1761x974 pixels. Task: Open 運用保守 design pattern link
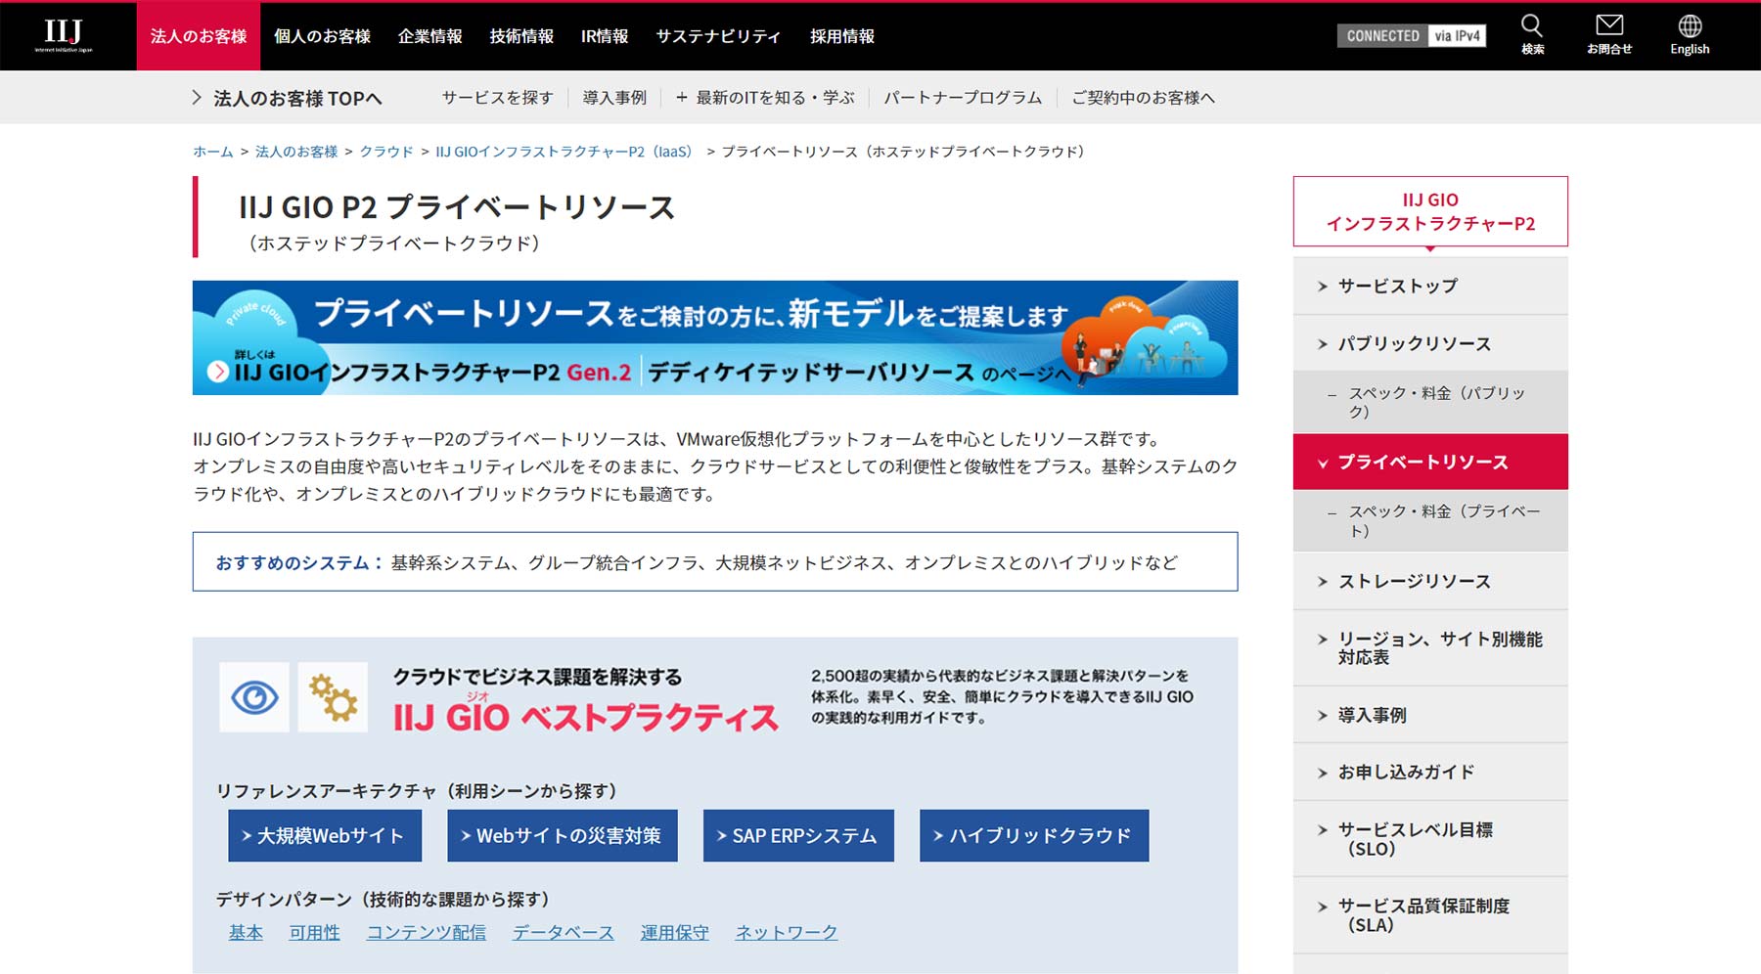[675, 932]
